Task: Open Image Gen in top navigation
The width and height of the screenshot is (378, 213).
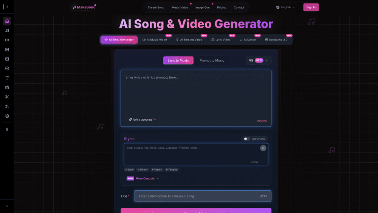Action: pos(203,8)
